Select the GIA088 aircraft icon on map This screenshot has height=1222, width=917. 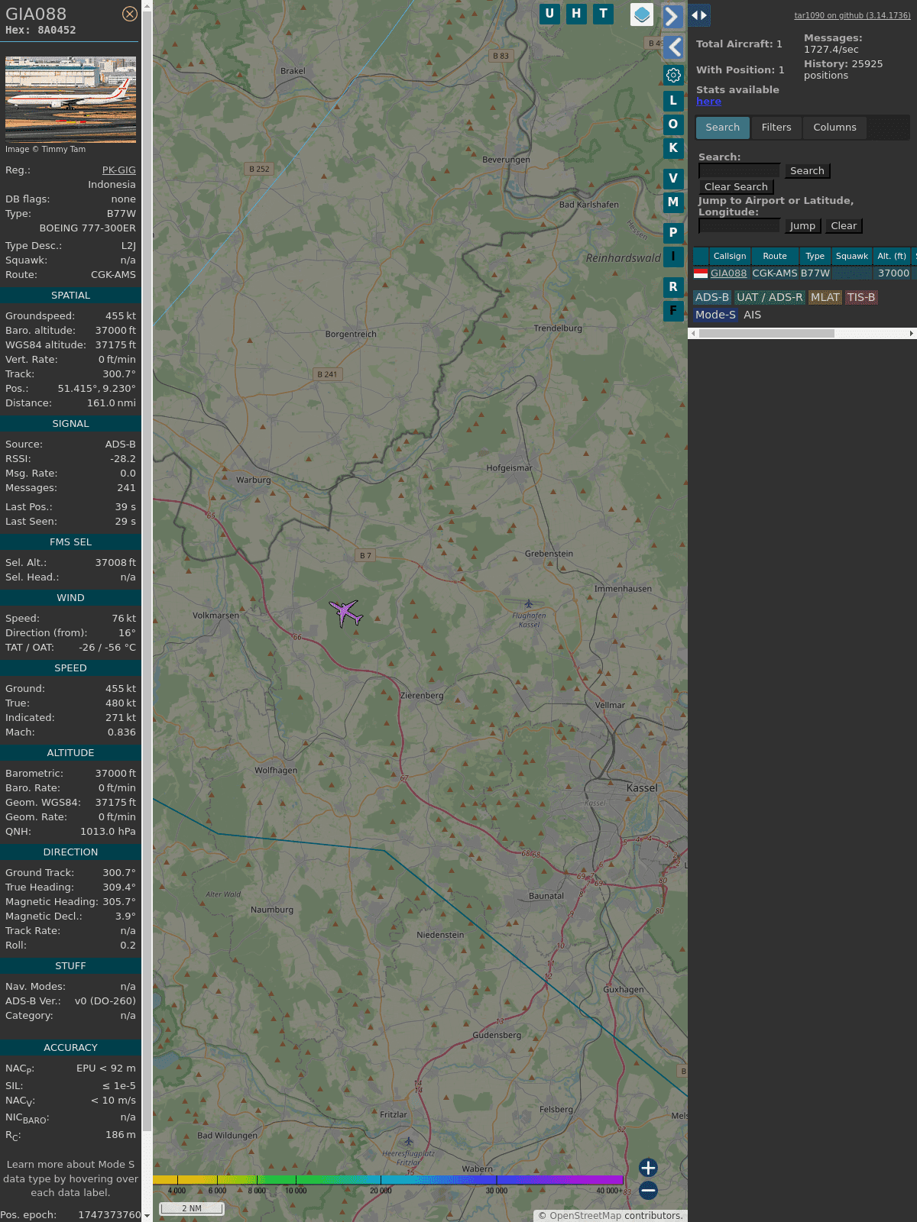pyautogui.click(x=346, y=613)
